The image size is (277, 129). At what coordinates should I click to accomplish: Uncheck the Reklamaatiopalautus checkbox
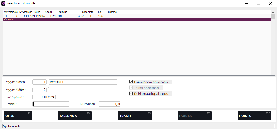pos(131,93)
